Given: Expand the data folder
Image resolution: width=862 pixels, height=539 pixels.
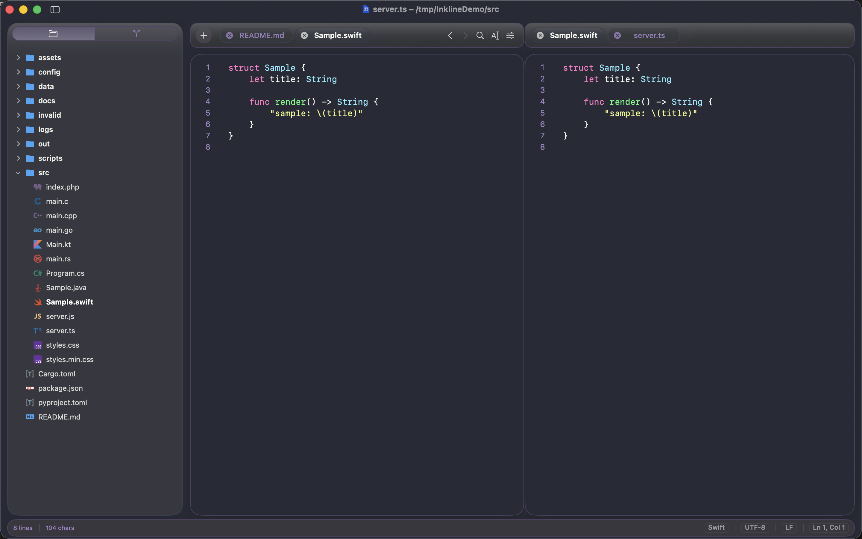Looking at the screenshot, I should pos(18,86).
